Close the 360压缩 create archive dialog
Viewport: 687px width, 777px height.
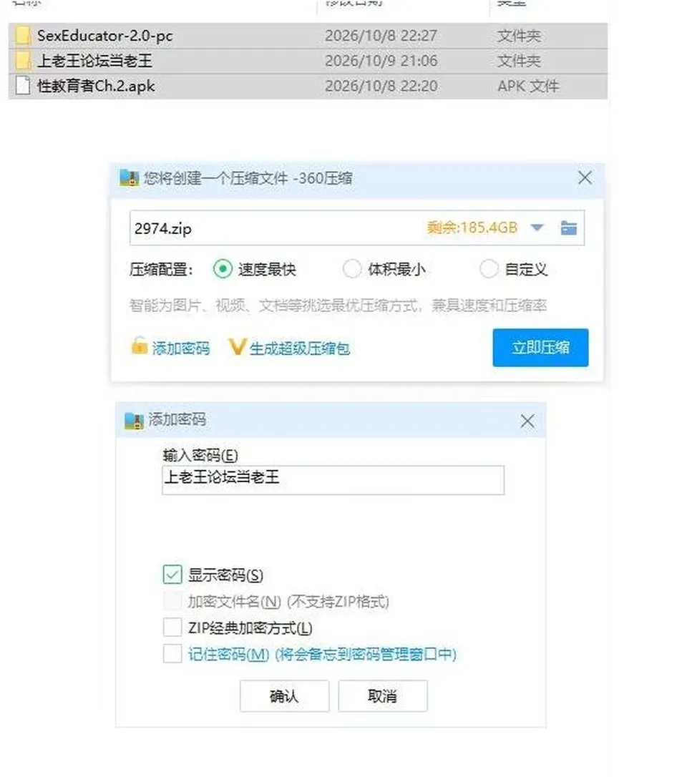(585, 178)
